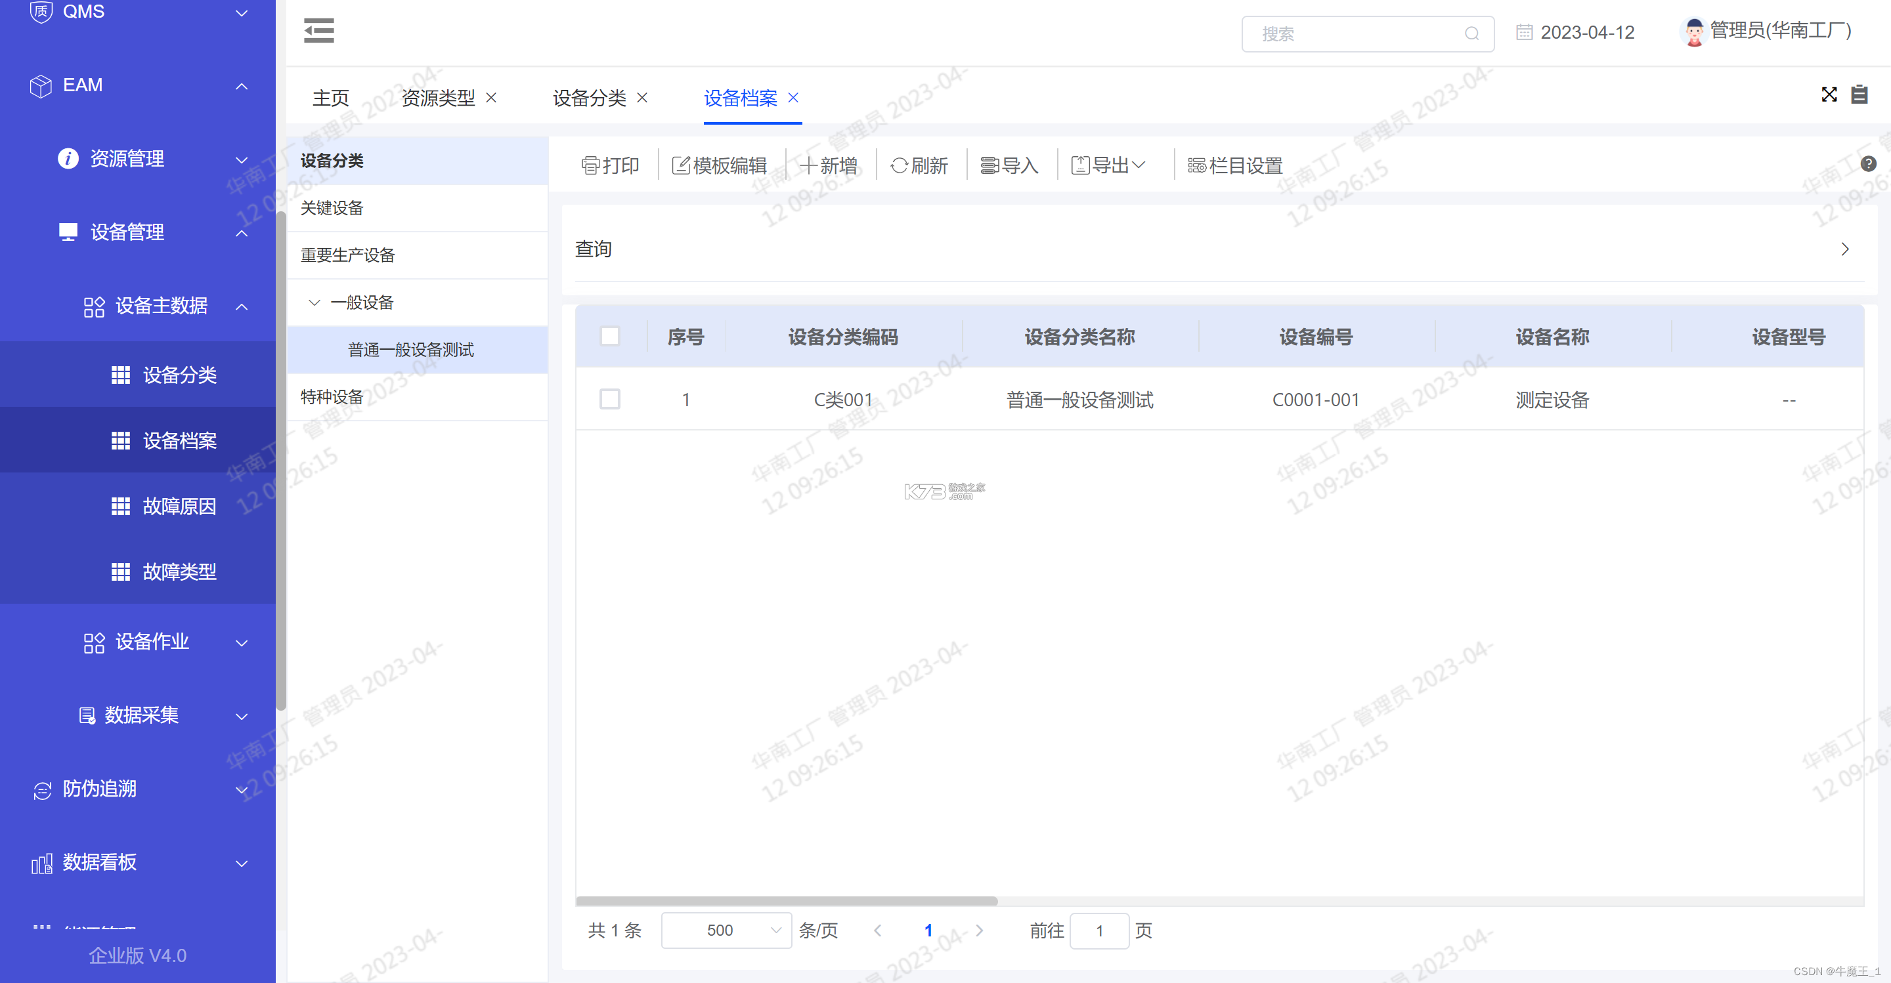
Task: Click the calendar icon beside 2023-04-12
Action: [x=1524, y=32]
